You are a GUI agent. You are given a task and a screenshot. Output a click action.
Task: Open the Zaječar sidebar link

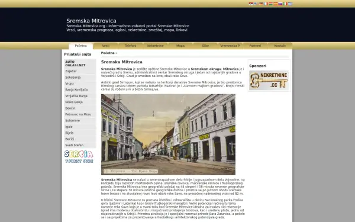pos(80,71)
